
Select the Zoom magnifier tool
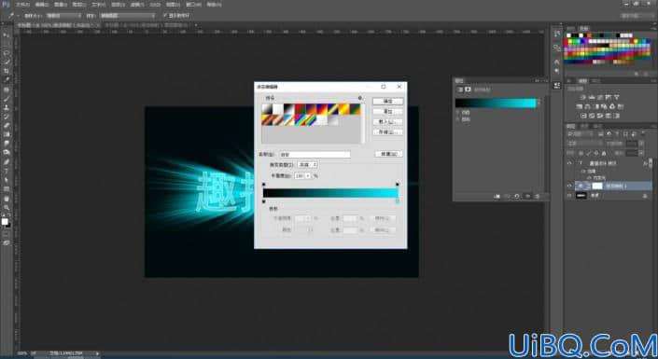[x=7, y=207]
